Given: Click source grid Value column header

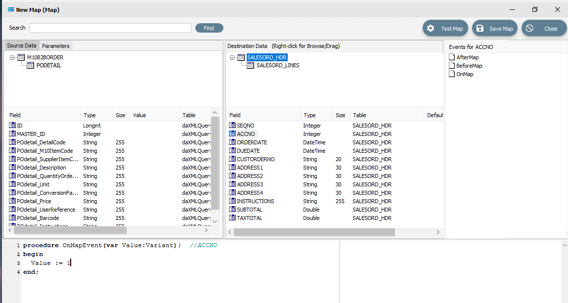Looking at the screenshot, I should pyautogui.click(x=154, y=115).
